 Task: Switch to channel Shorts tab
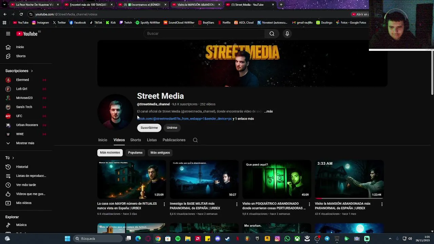coord(135,140)
